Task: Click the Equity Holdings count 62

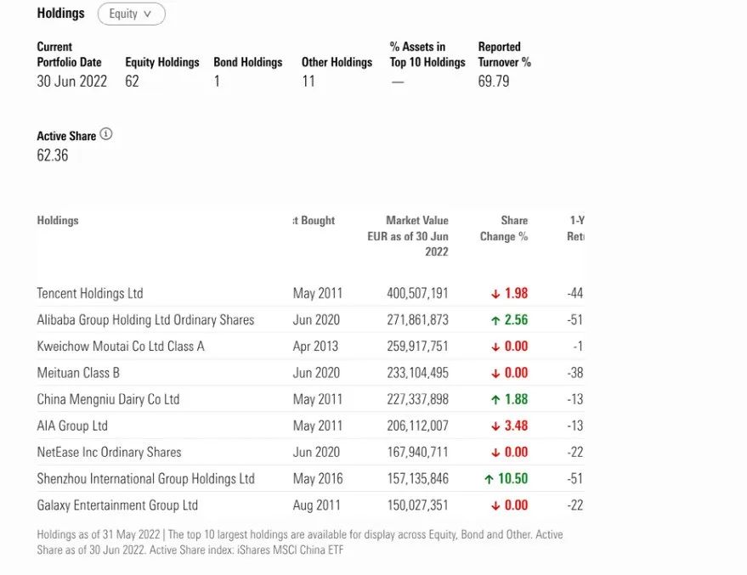Action: (132, 82)
